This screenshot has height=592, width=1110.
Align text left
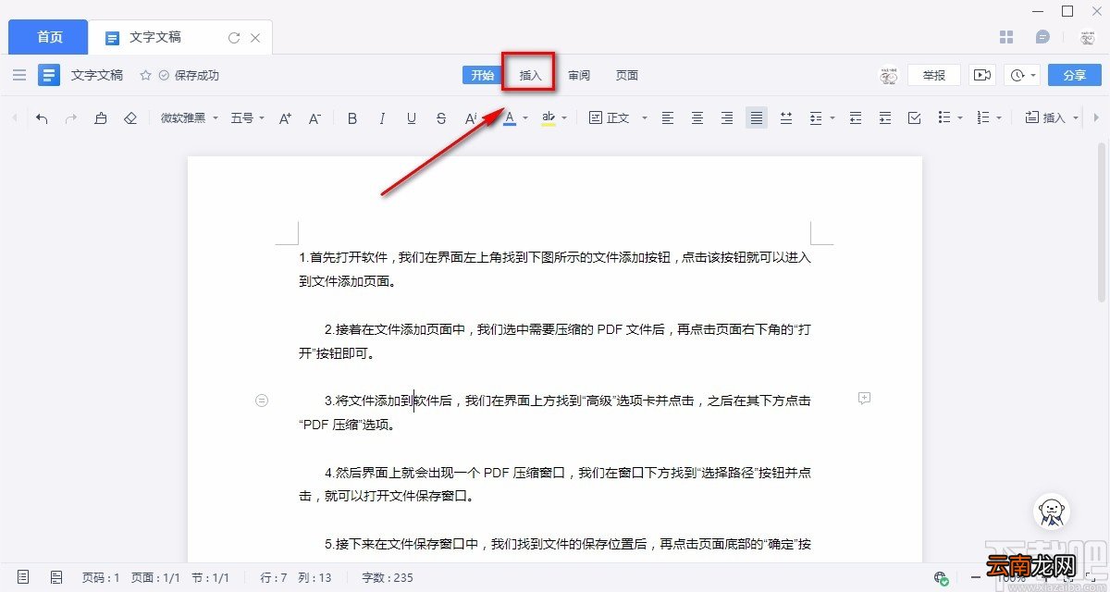pos(668,117)
